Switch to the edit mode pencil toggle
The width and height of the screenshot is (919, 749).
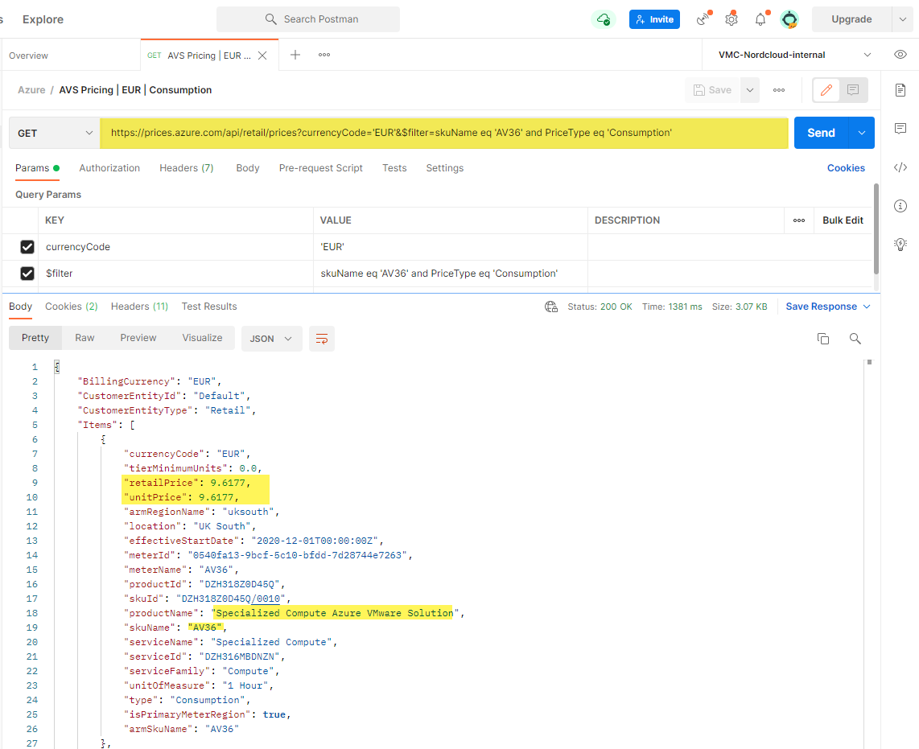[x=826, y=90]
